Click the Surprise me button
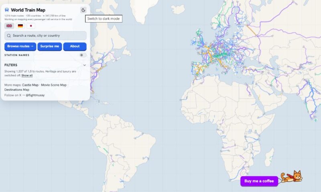The width and height of the screenshot is (321, 192). [49, 47]
